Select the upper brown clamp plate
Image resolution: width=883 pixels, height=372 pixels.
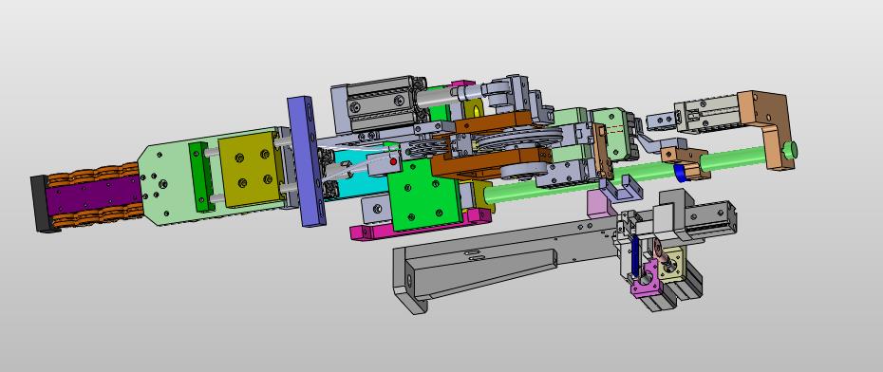[x=494, y=122]
